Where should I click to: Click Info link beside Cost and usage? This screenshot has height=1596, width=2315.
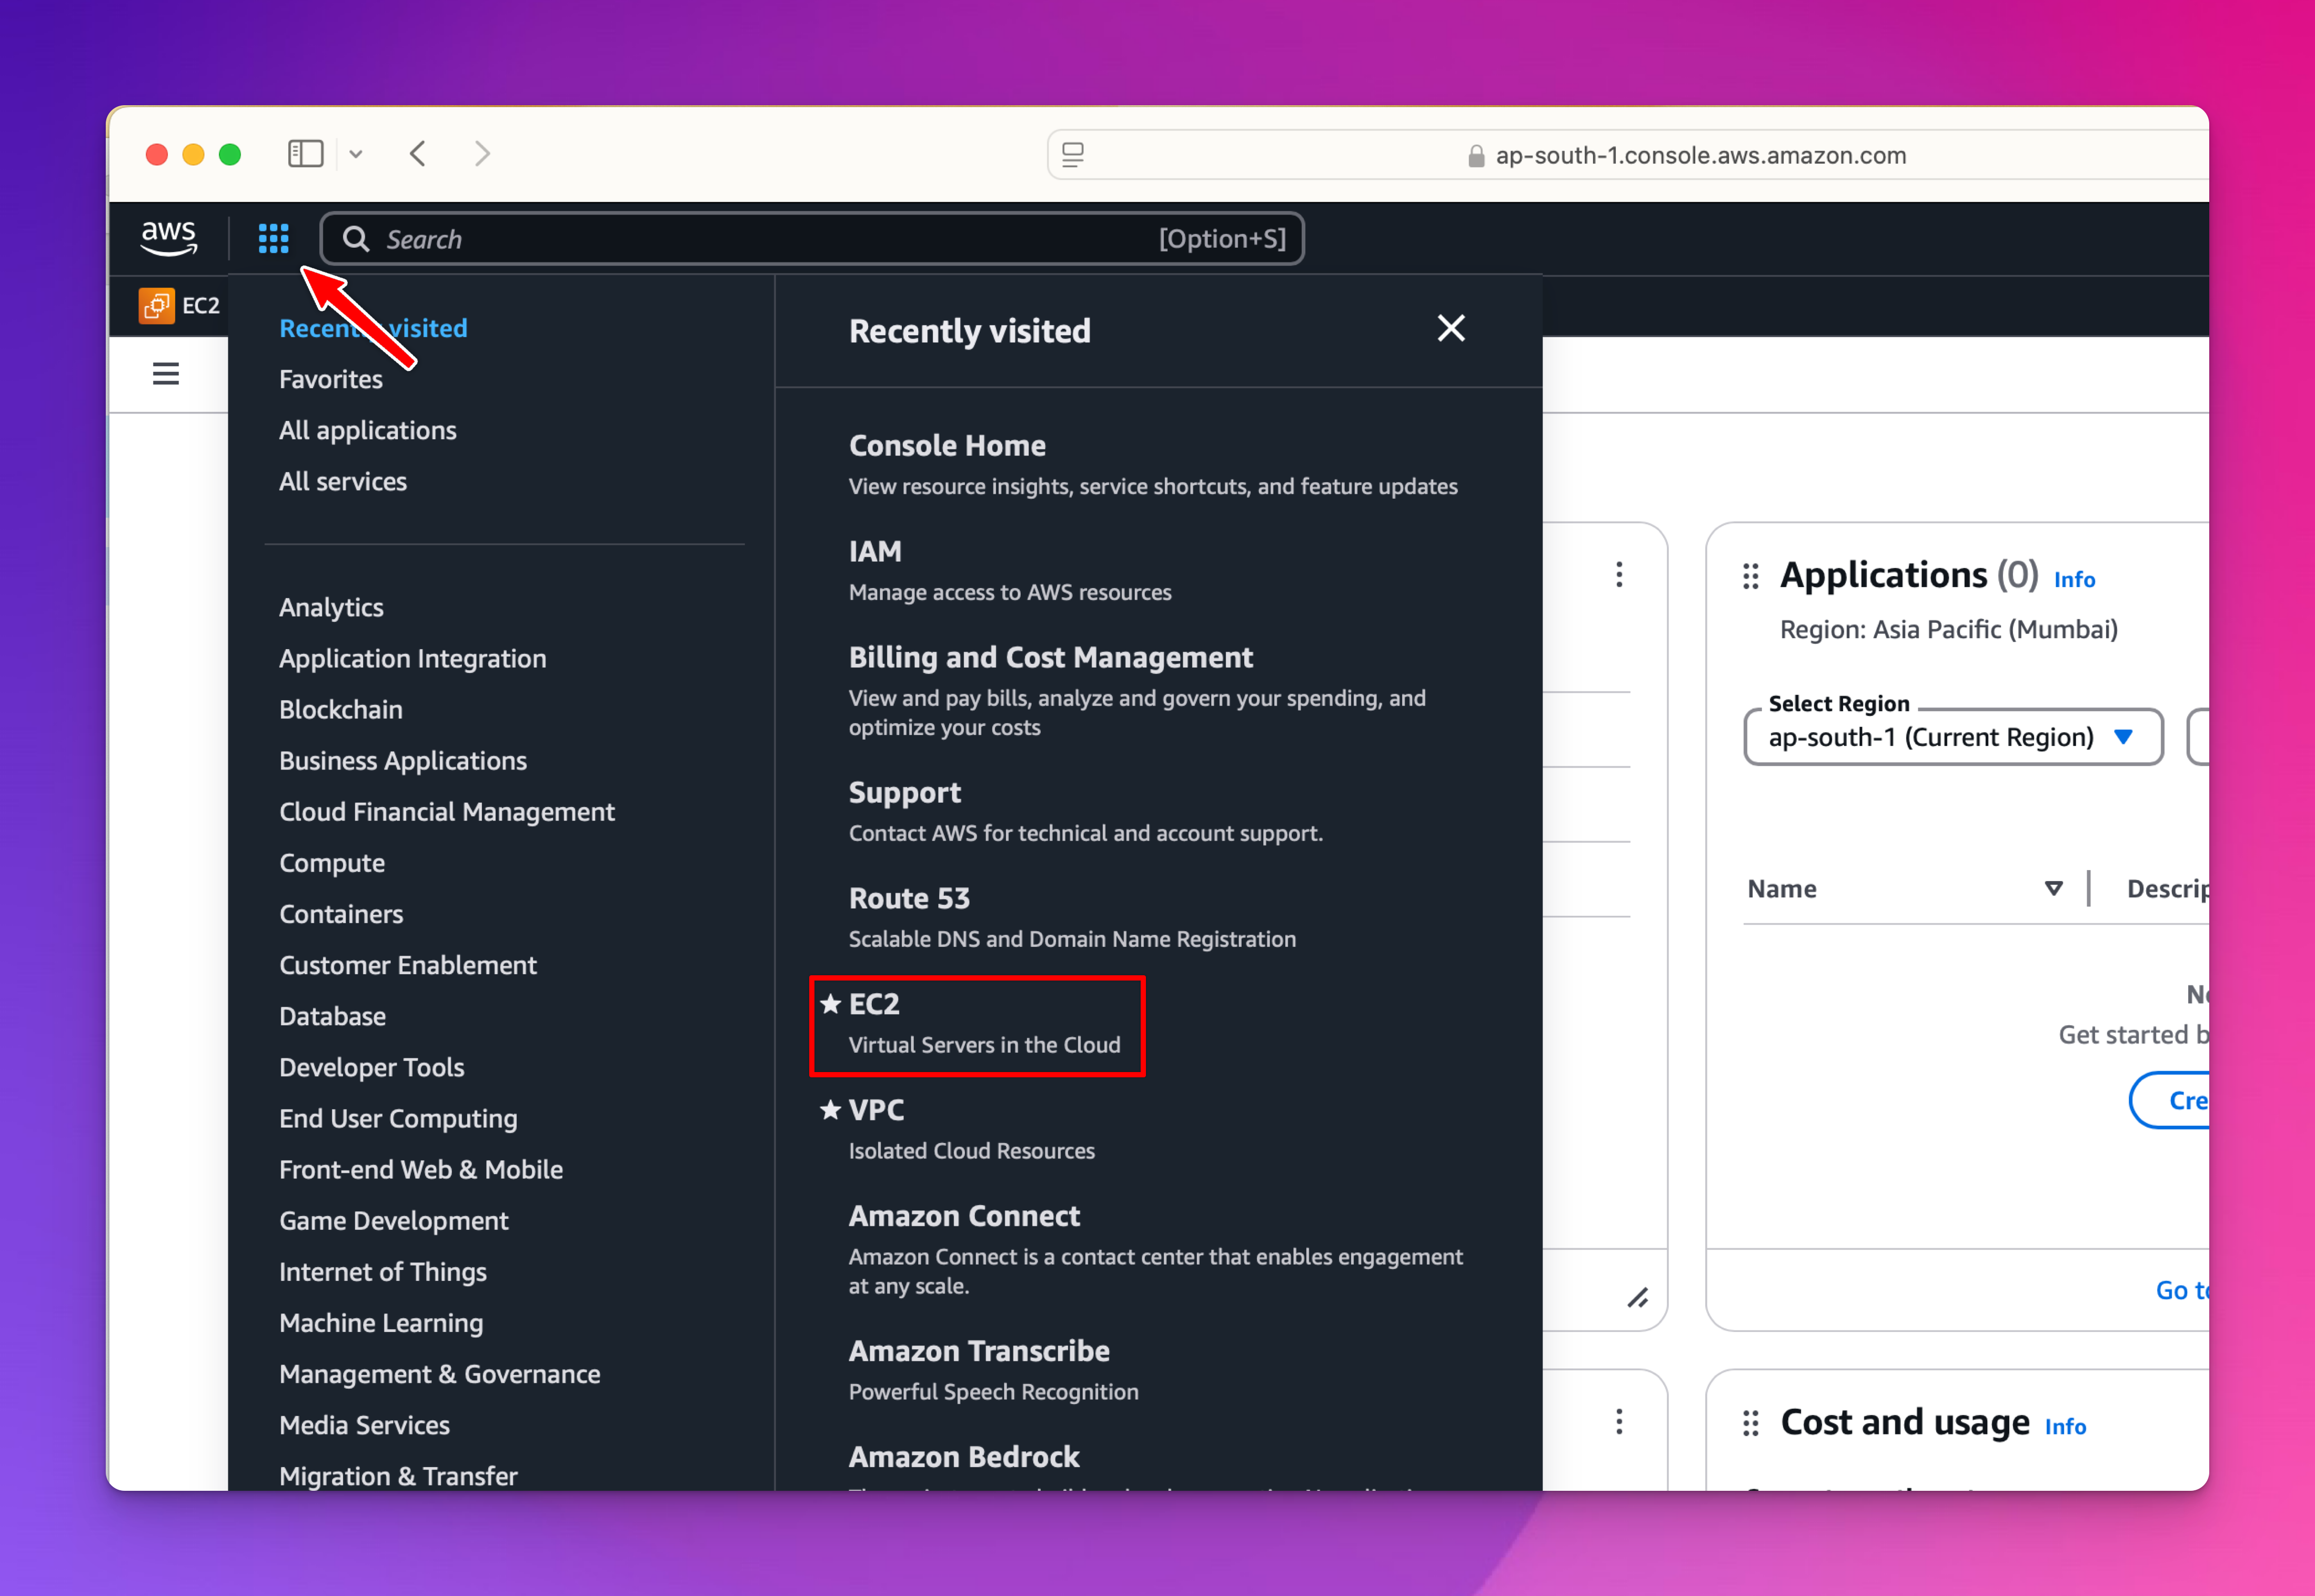pyautogui.click(x=2065, y=1426)
